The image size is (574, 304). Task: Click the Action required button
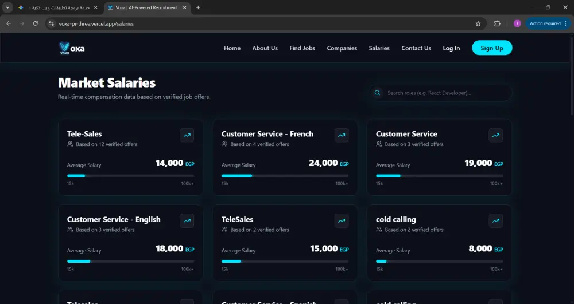(548, 23)
